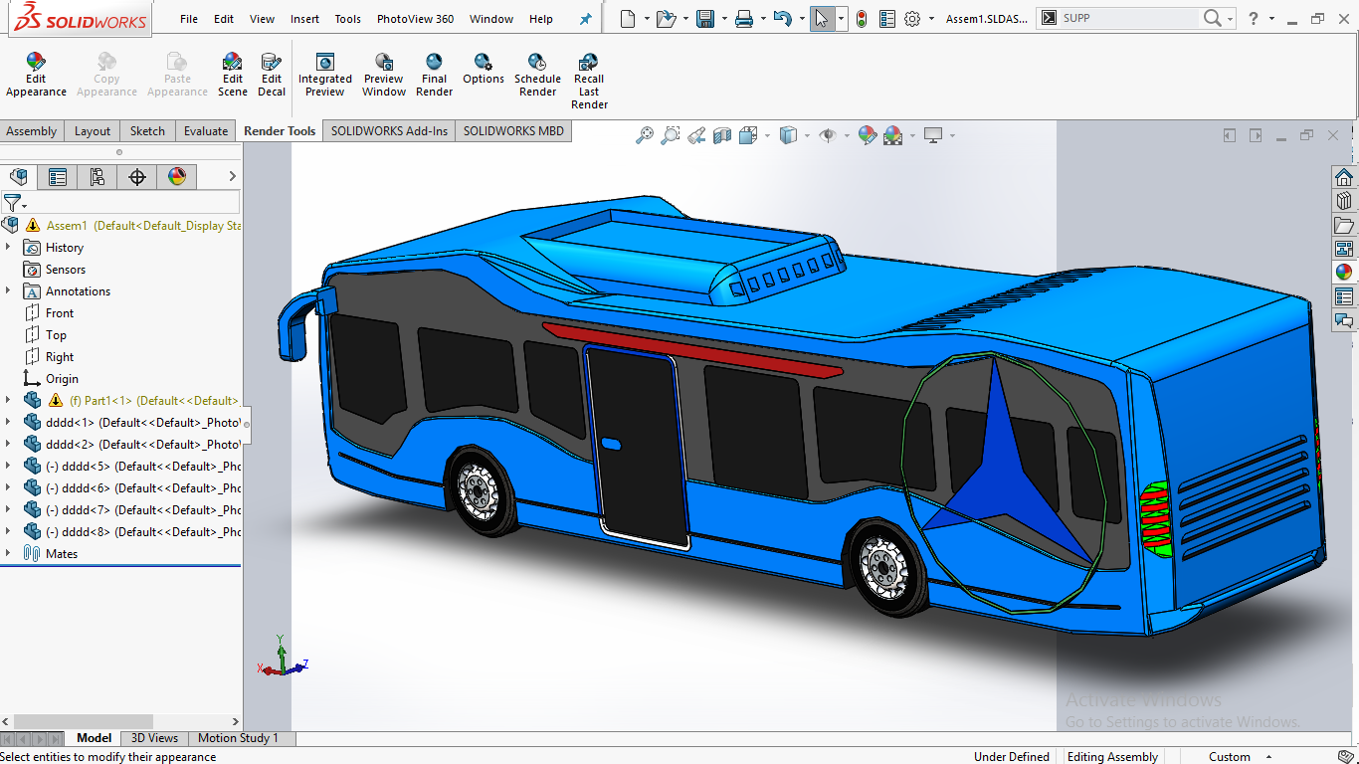Open the DimXpertManager tab icon
1359x764 pixels.
coord(137,177)
